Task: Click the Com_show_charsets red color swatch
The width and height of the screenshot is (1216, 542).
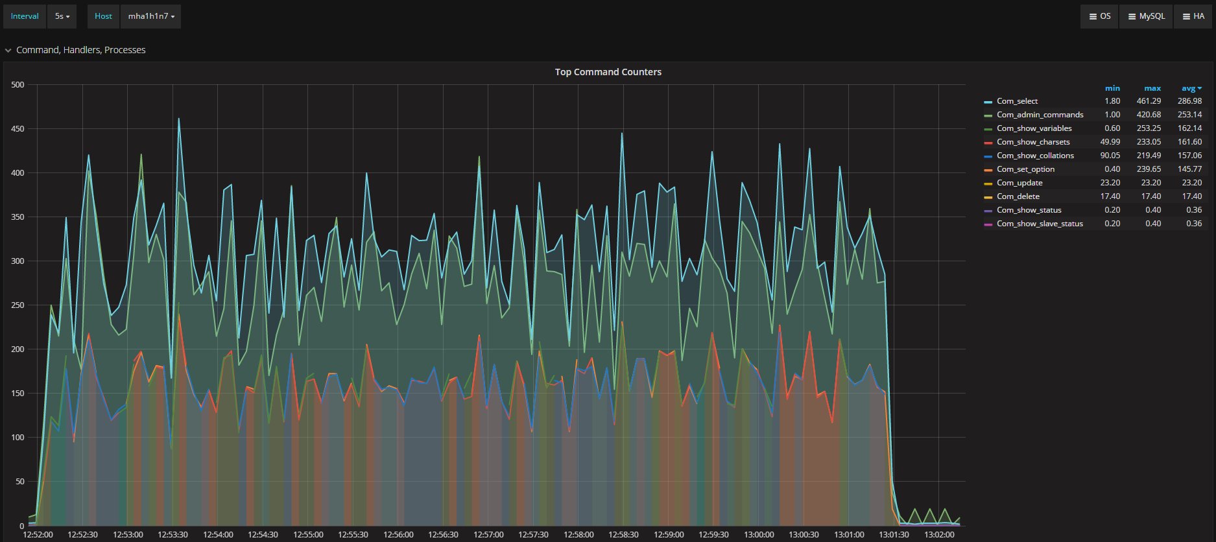Action: (988, 143)
